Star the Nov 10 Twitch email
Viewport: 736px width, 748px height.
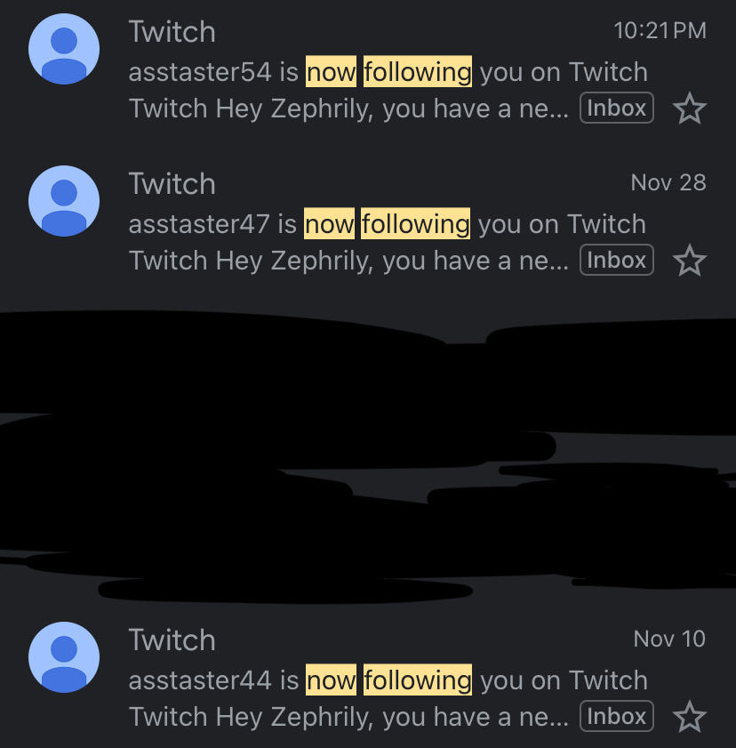pos(689,717)
